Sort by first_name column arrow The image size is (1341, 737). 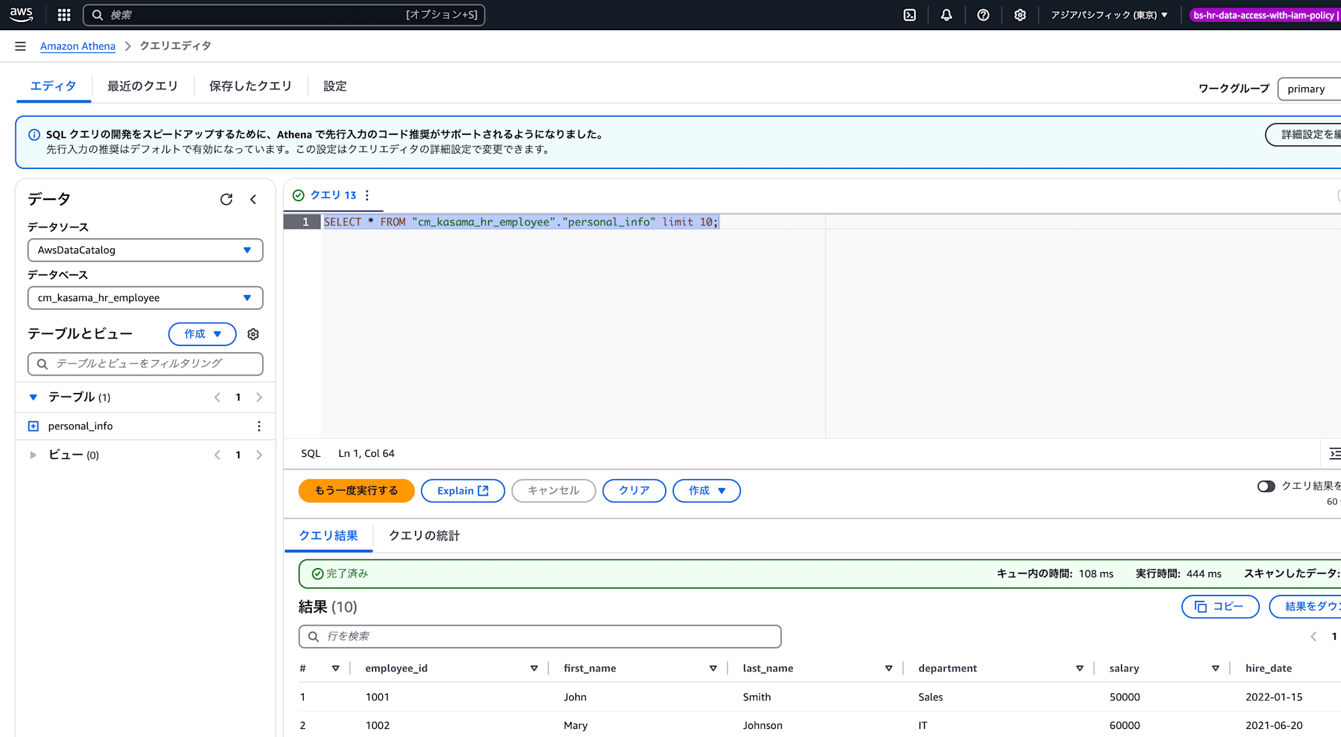713,669
